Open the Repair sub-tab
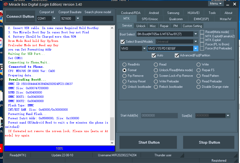This screenshot has width=240, height=163. 164,26
